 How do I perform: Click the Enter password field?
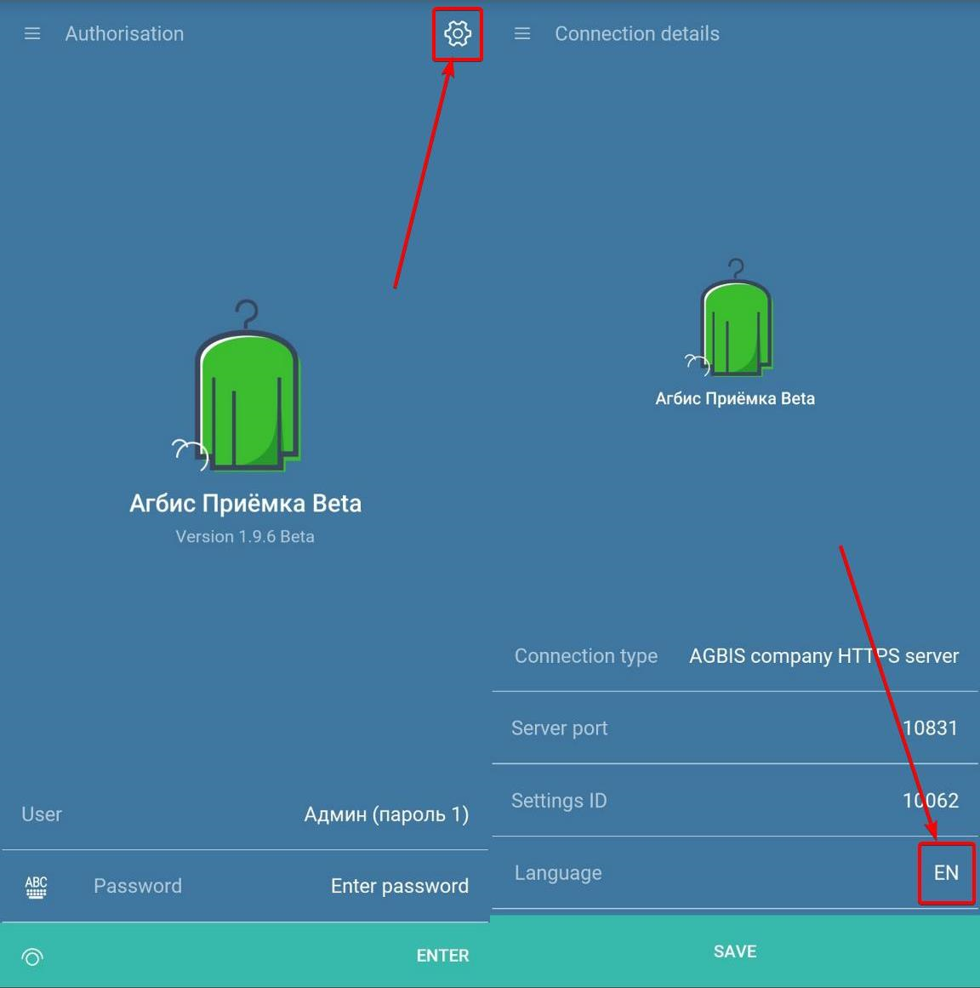click(x=399, y=886)
